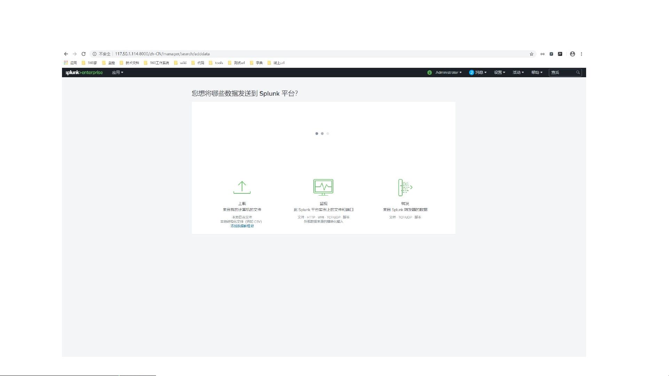Click the 外部数据来源的模块化输入 text

[x=324, y=222]
